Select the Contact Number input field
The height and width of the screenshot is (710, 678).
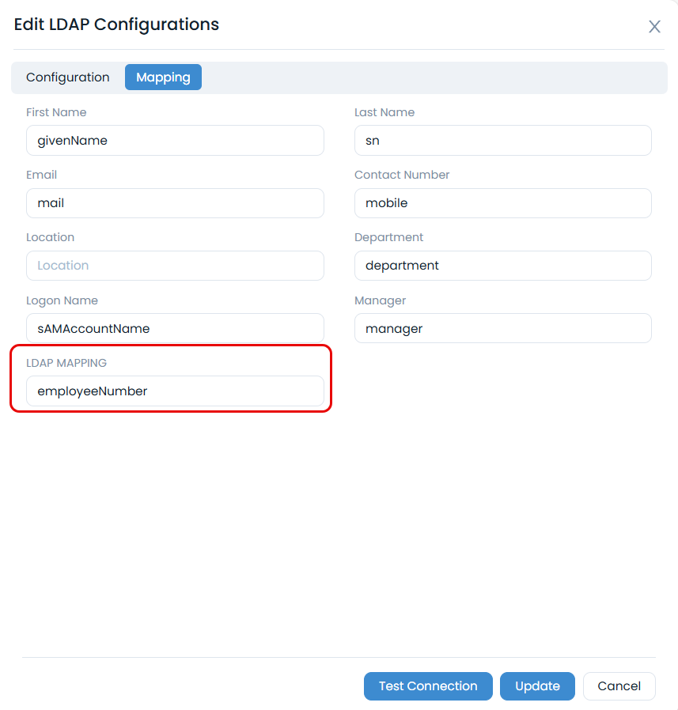502,203
